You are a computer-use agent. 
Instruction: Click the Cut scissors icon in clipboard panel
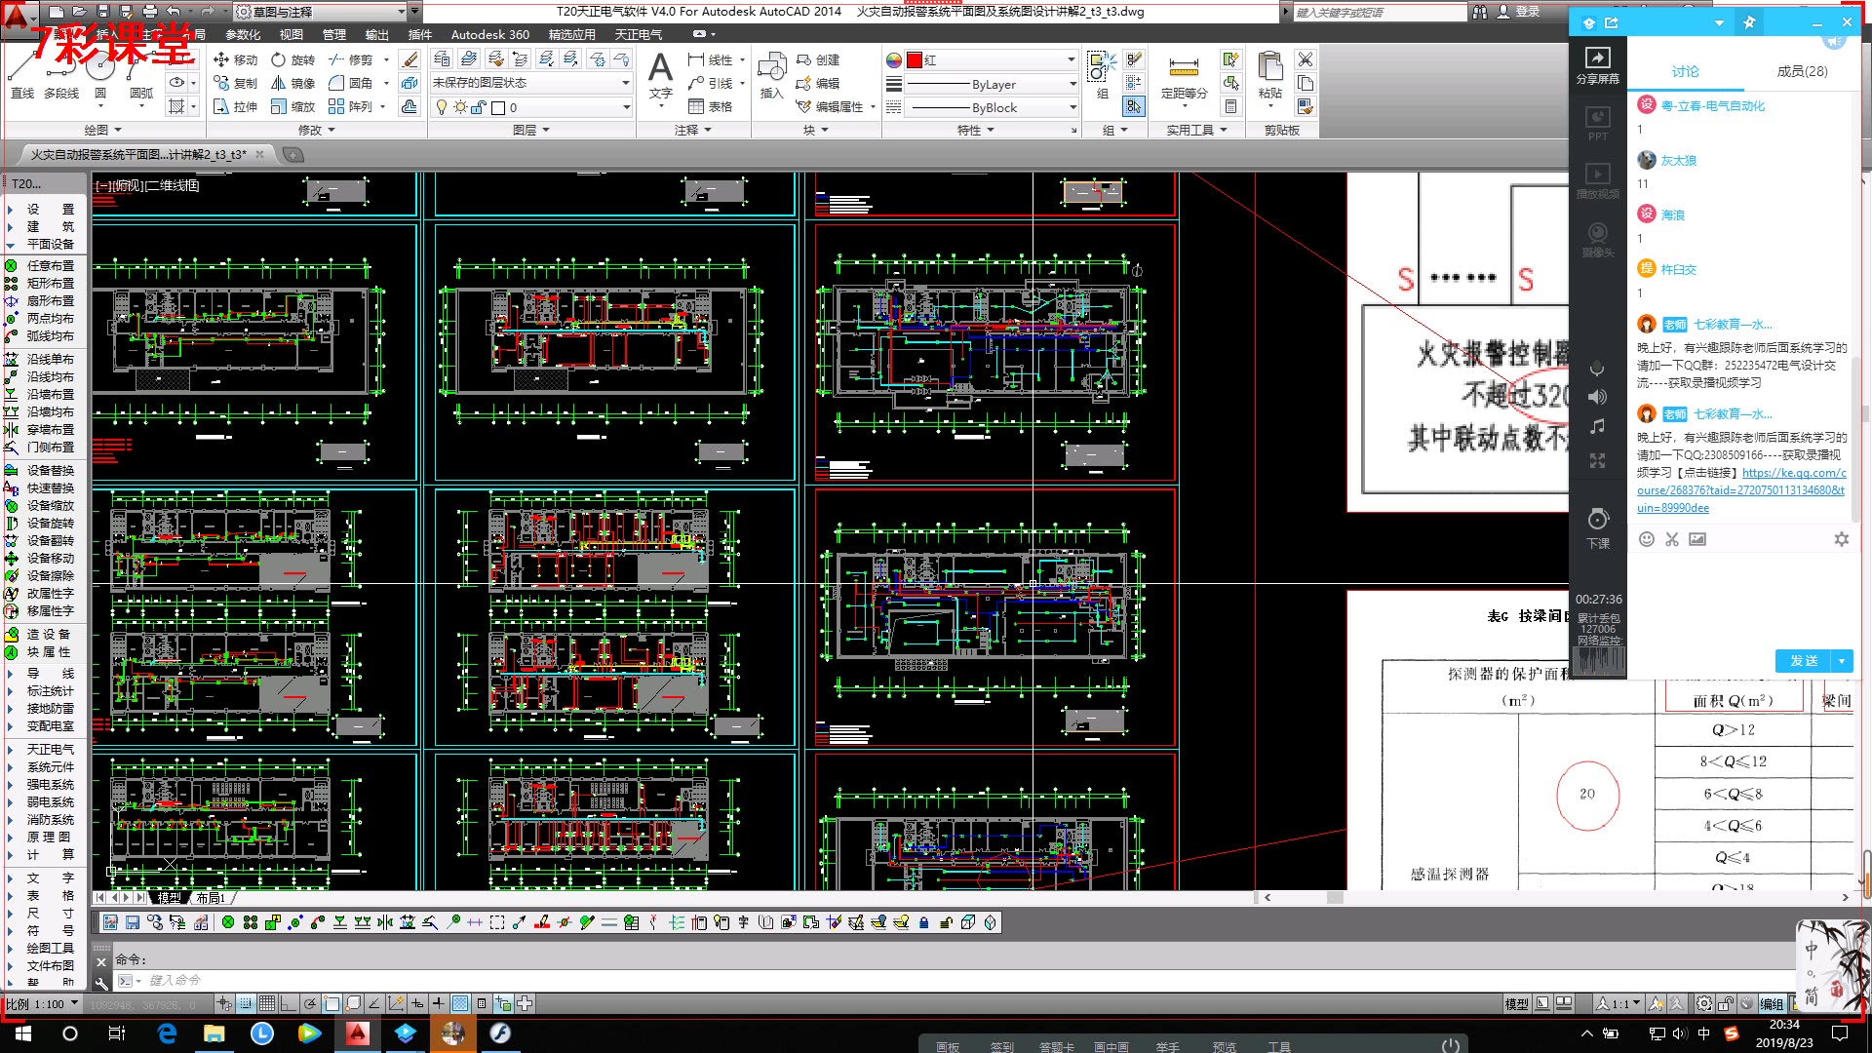[1306, 59]
